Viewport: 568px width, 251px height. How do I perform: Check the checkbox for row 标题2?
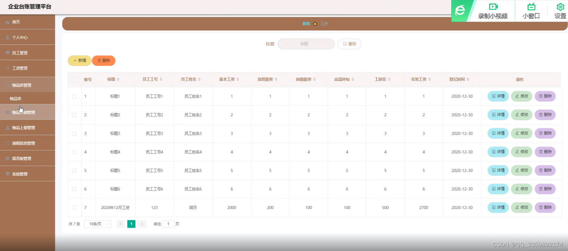74,115
